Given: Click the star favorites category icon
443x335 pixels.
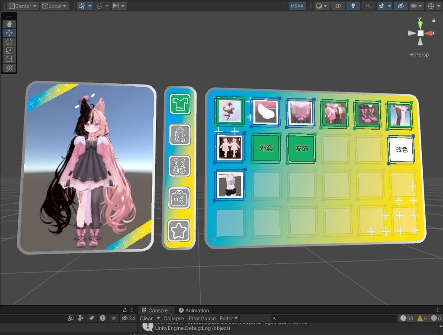Looking at the screenshot, I should [179, 231].
